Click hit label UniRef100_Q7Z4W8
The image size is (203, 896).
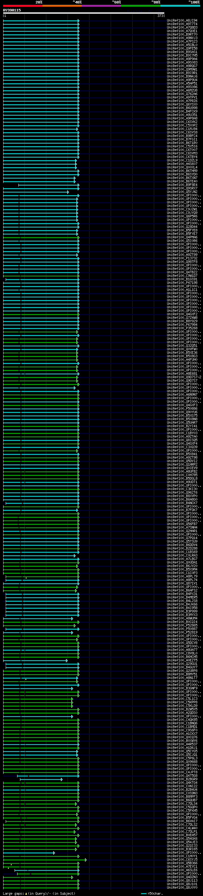coord(182,318)
